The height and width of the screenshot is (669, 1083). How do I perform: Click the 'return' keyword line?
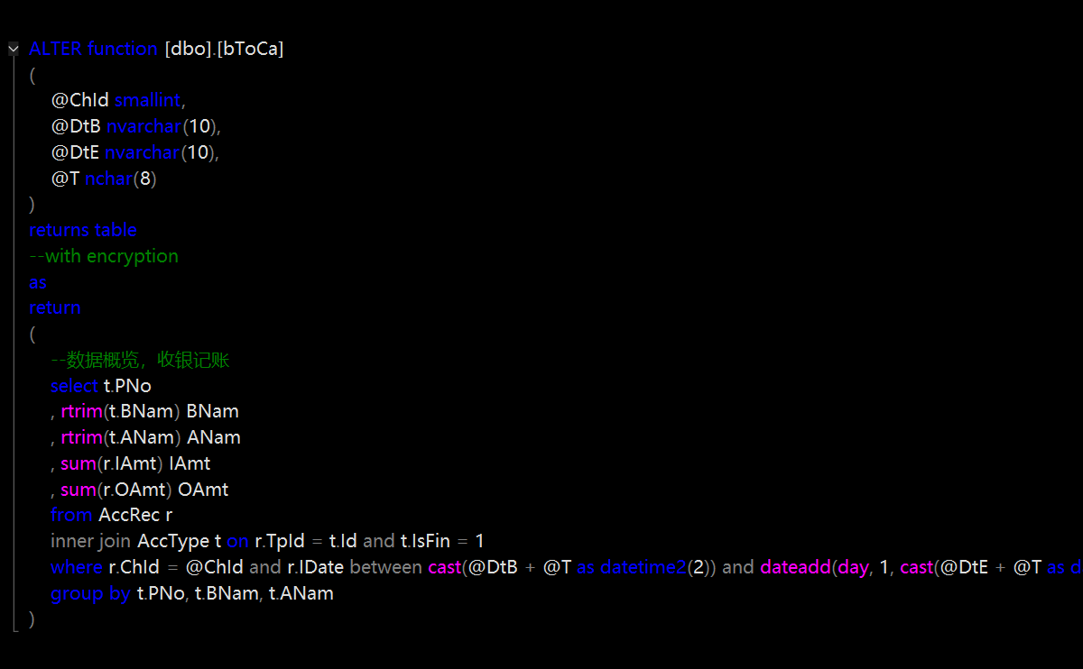(54, 307)
